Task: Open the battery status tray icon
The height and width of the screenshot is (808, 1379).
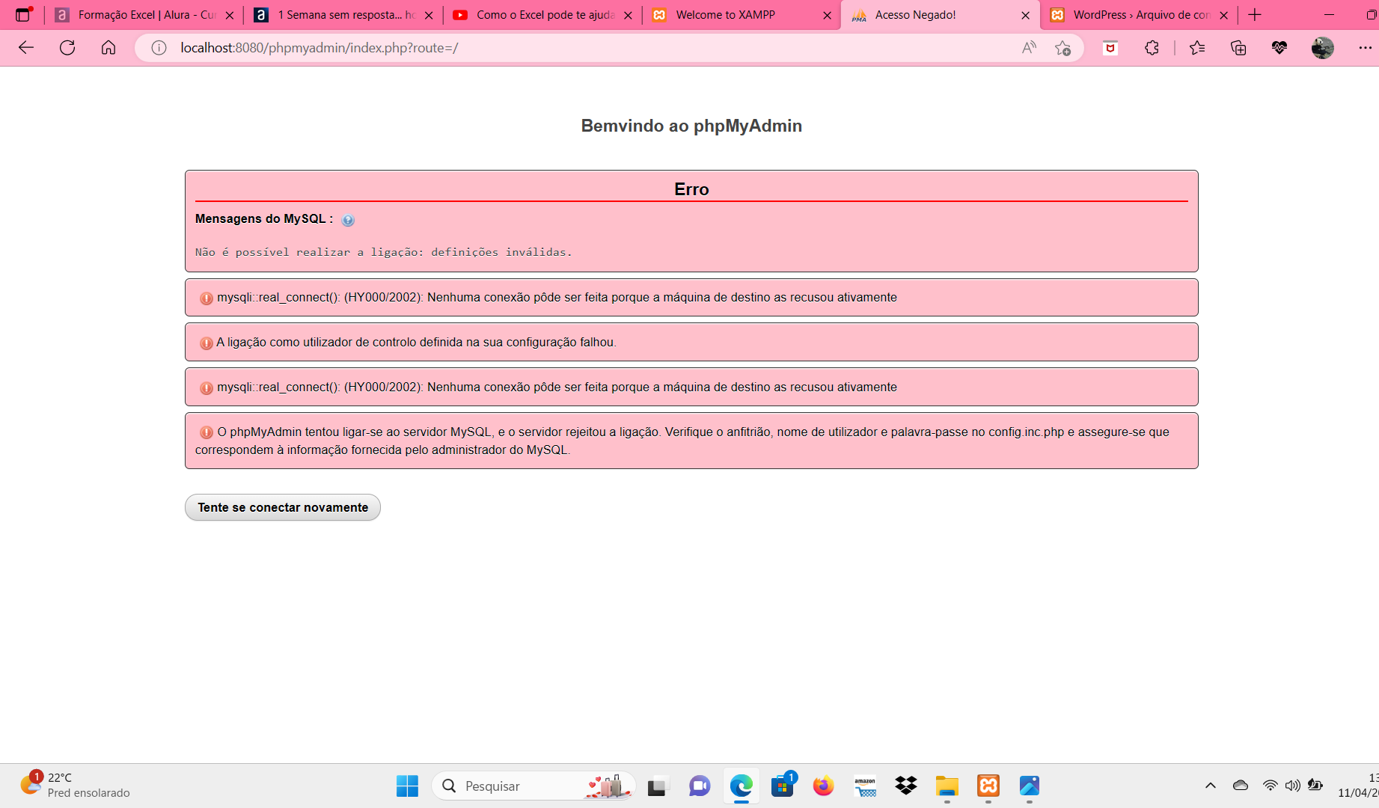Action: tap(1315, 786)
